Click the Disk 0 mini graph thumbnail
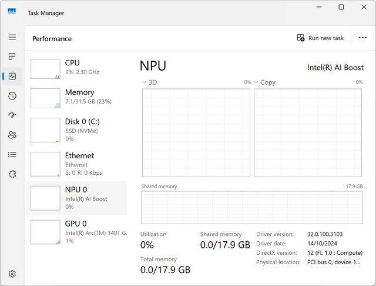Viewport: 376px width, 286px height. click(x=45, y=130)
